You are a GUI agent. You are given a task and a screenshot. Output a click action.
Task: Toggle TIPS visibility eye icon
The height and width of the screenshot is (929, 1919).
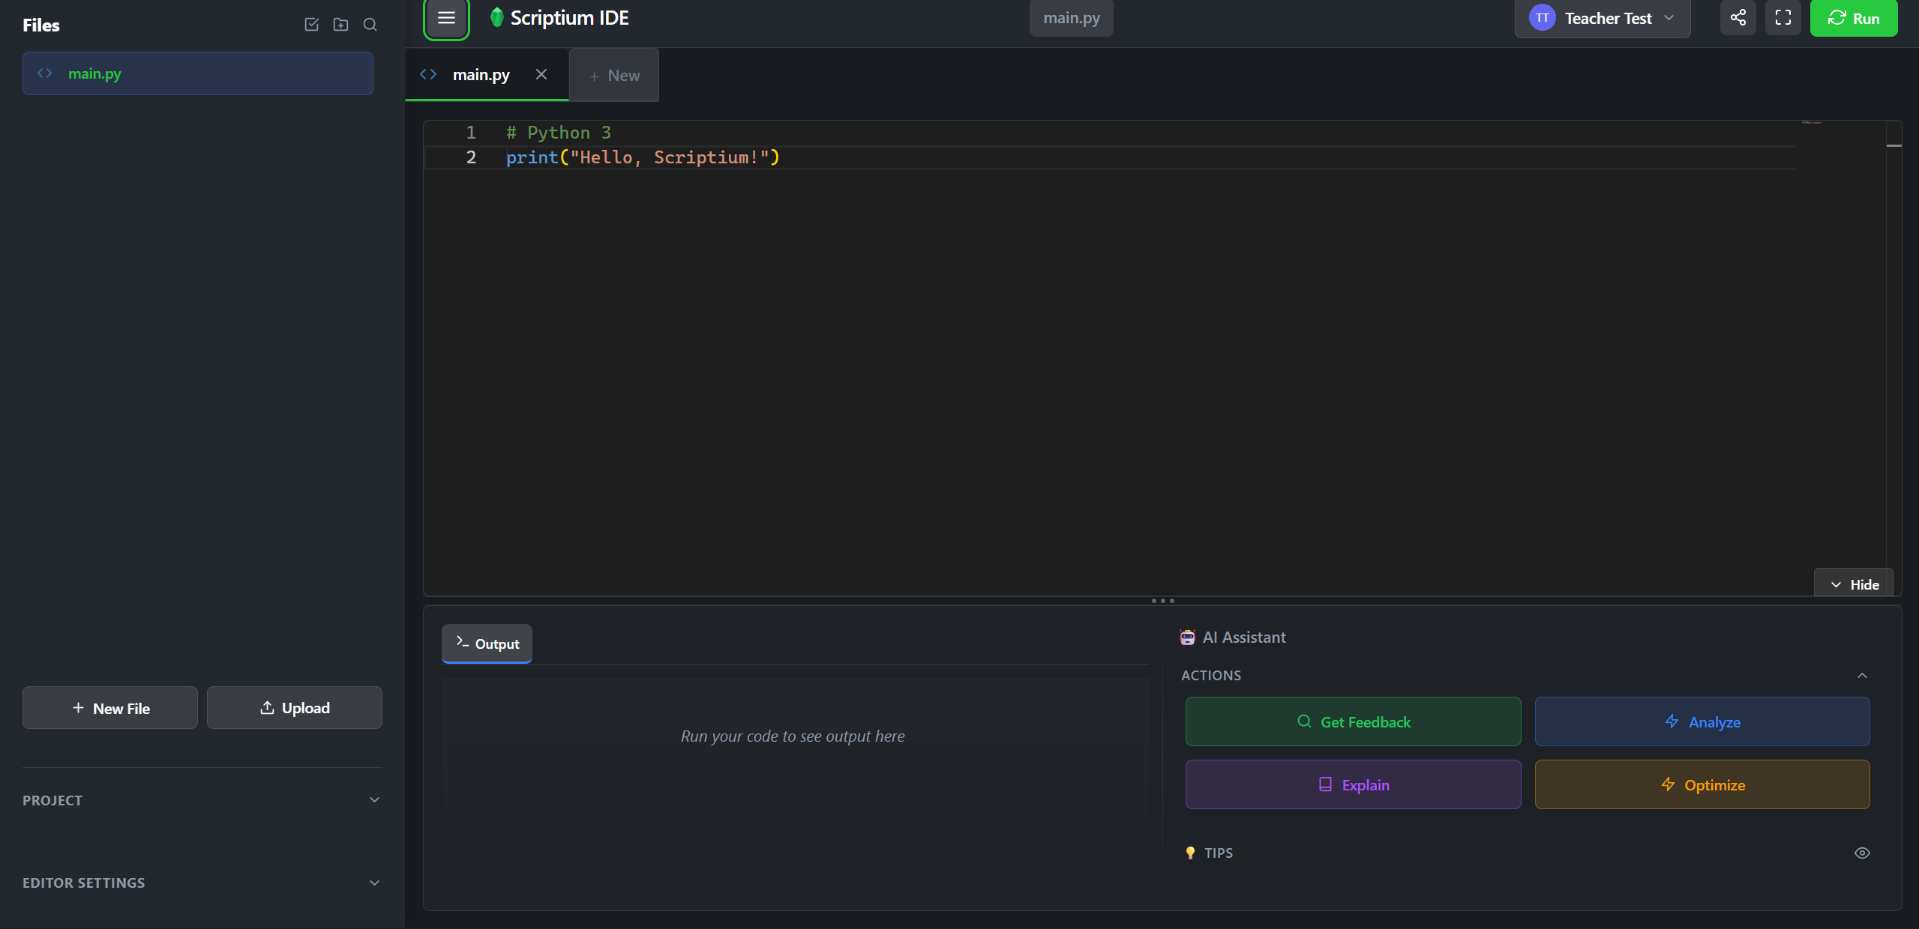(1861, 853)
